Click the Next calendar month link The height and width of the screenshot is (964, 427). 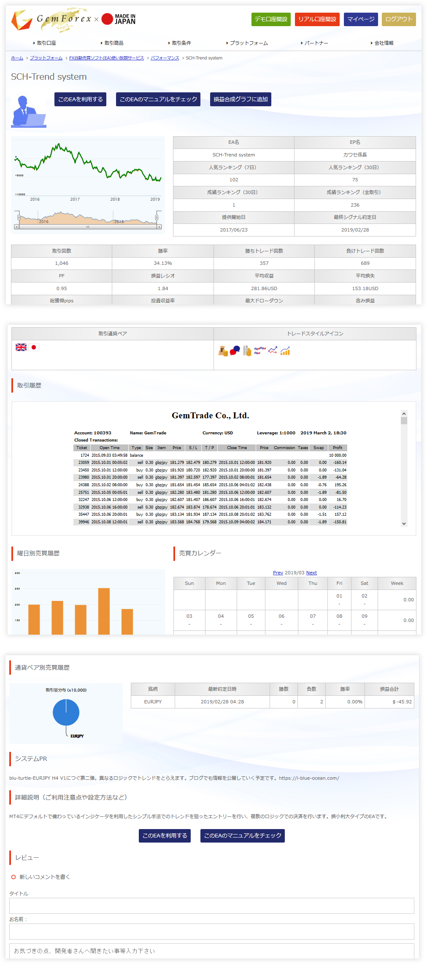tap(311, 573)
